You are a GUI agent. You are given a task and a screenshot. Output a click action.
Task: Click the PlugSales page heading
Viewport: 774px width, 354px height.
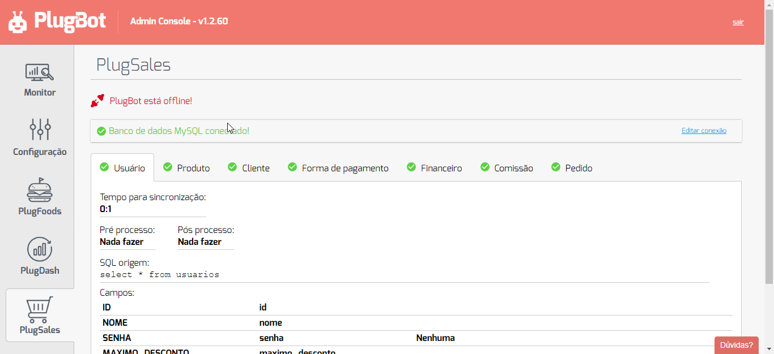click(x=133, y=64)
